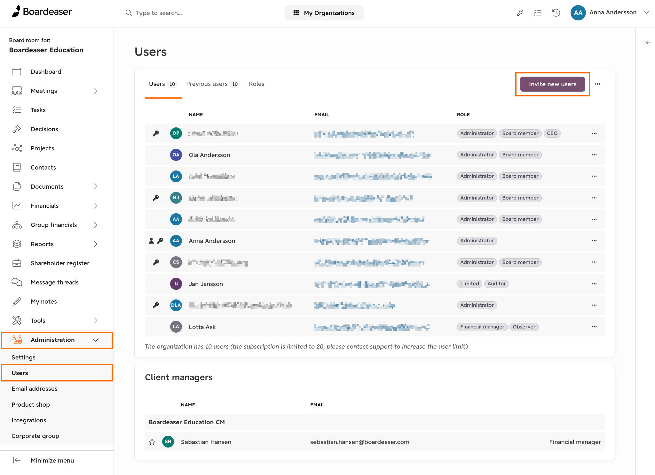
Task: Open the Shareholder register page
Action: (x=60, y=263)
